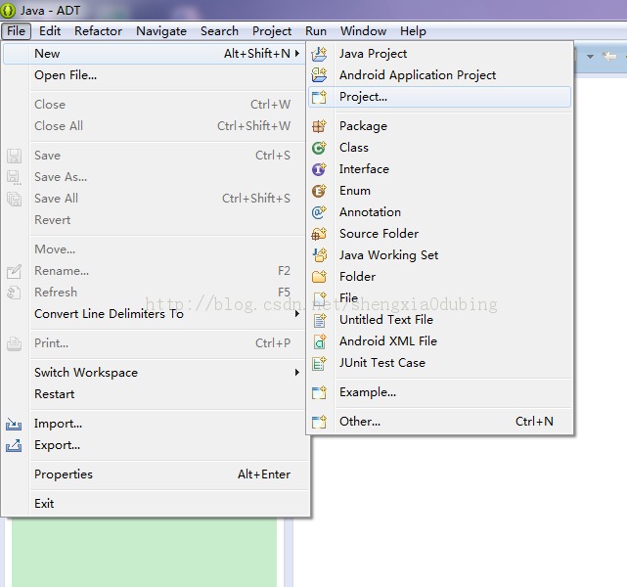Expand Convert Line Delimiters To submenu
Screen dimensions: 627x587
pyautogui.click(x=297, y=314)
